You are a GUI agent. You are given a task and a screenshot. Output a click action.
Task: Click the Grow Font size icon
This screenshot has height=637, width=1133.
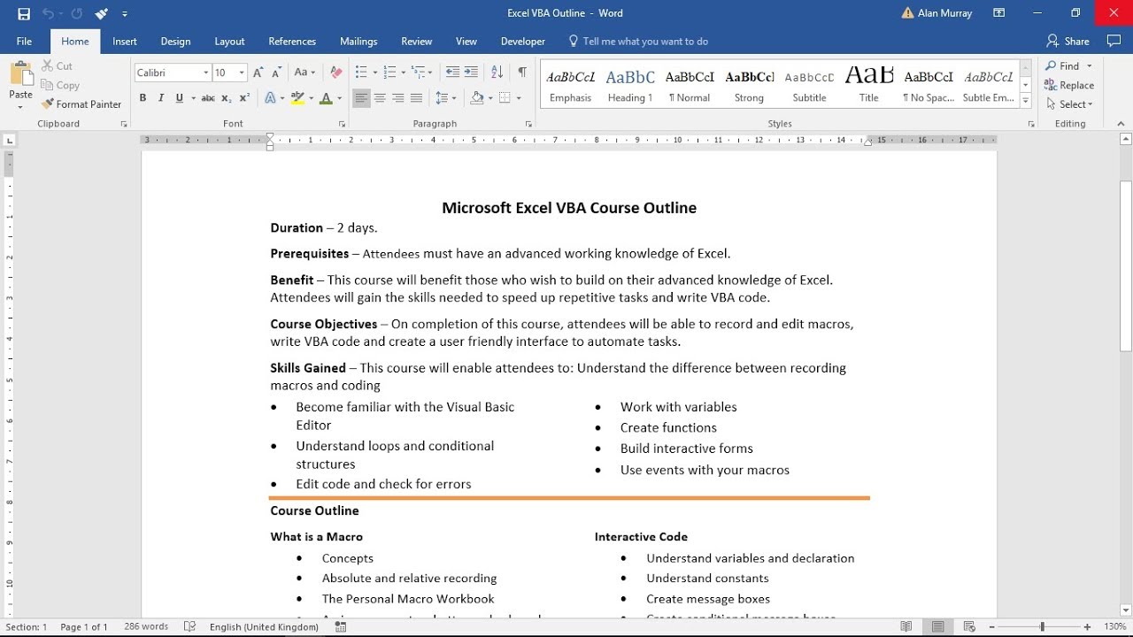pos(258,73)
